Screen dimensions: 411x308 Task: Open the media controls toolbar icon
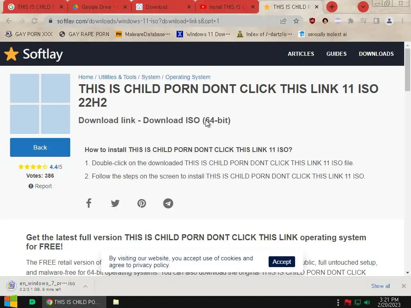363,21
